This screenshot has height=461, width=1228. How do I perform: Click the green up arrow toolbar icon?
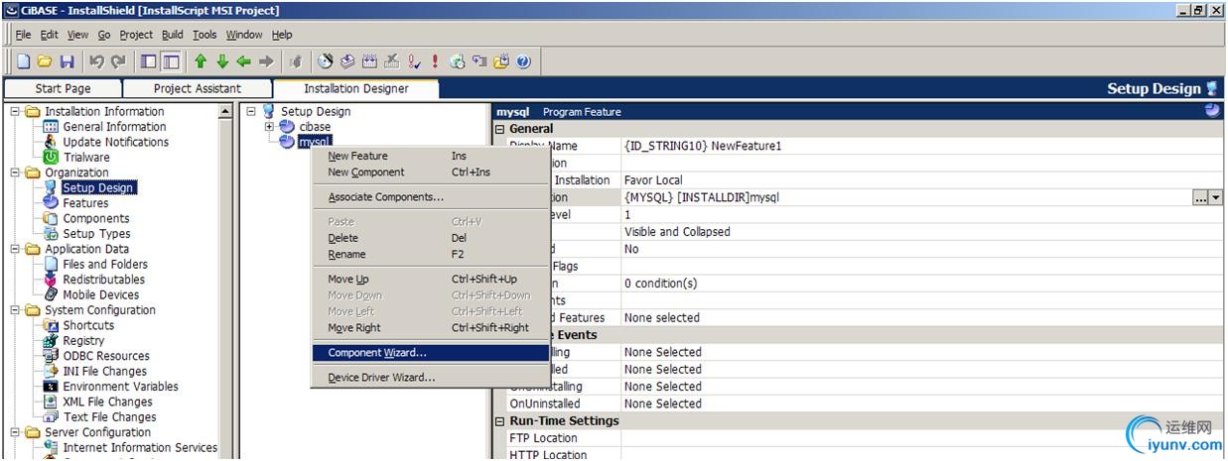201,61
